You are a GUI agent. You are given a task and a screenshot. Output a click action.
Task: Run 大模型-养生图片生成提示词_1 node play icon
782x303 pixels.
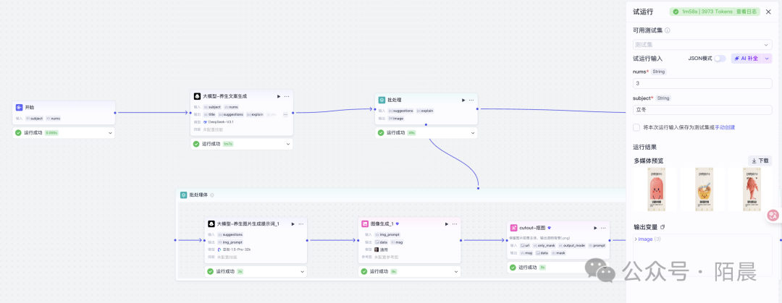tap(293, 224)
